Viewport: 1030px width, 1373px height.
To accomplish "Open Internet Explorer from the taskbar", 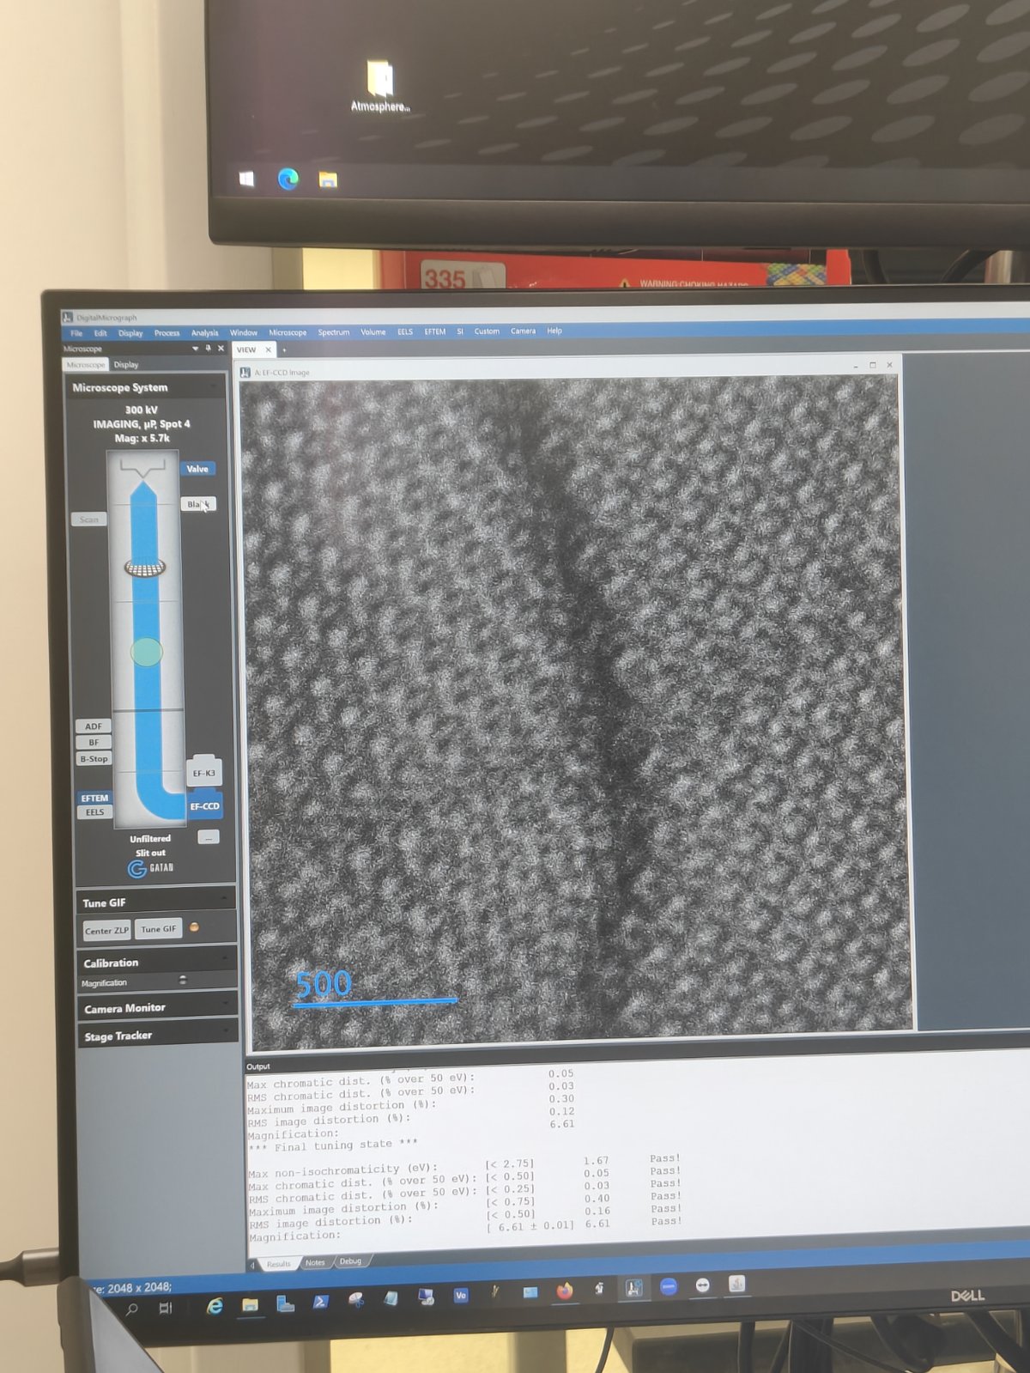I will tap(215, 1305).
